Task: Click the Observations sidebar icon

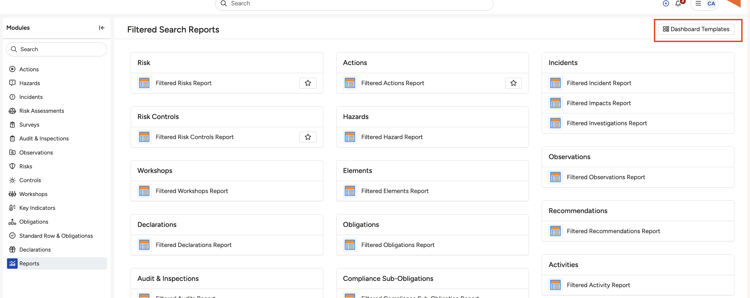Action: (12, 152)
